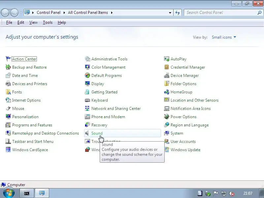This screenshot has width=264, height=198.
Task: Open the Edit menu
Action: [x=21, y=22]
